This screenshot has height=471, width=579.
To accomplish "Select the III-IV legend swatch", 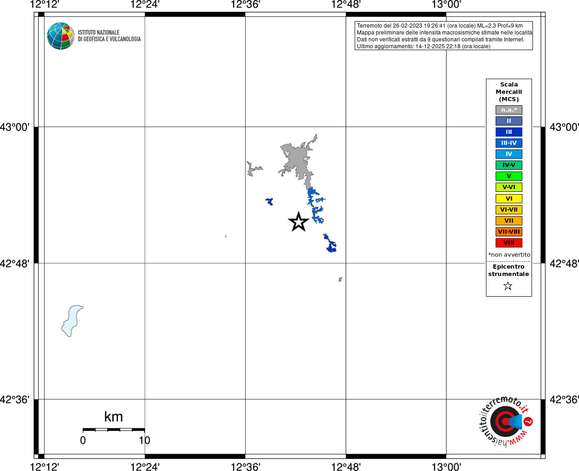I will 509,143.
